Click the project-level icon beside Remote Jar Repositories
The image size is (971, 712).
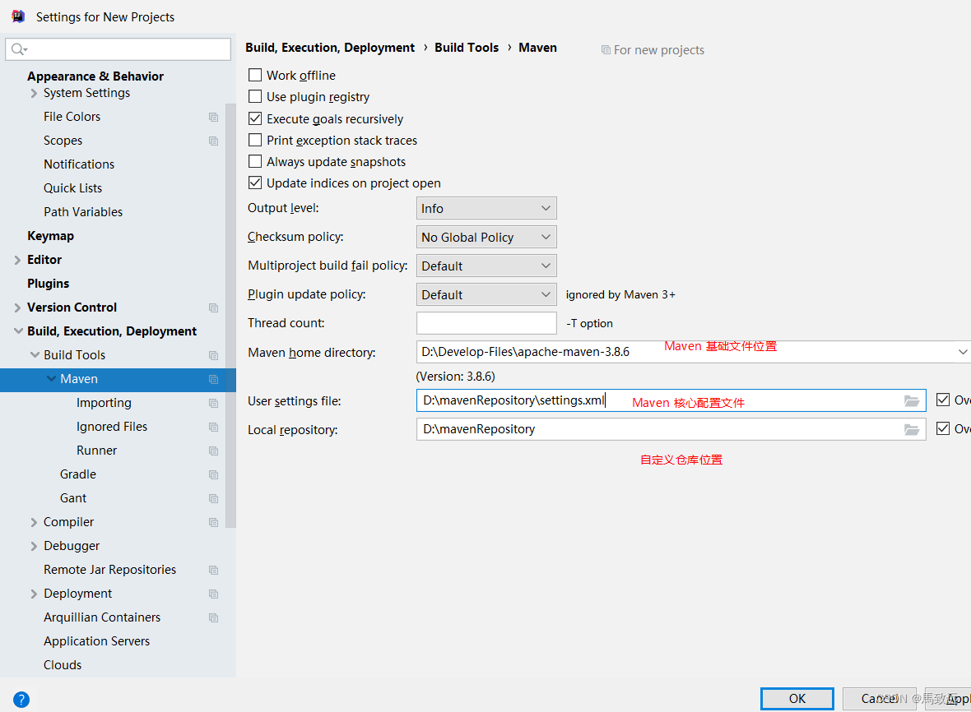(214, 571)
